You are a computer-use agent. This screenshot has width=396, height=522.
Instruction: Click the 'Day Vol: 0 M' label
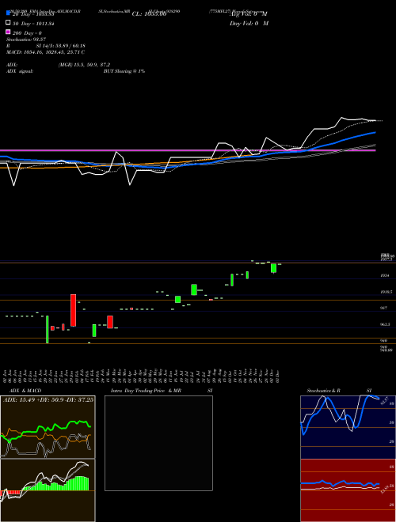(x=249, y=23)
